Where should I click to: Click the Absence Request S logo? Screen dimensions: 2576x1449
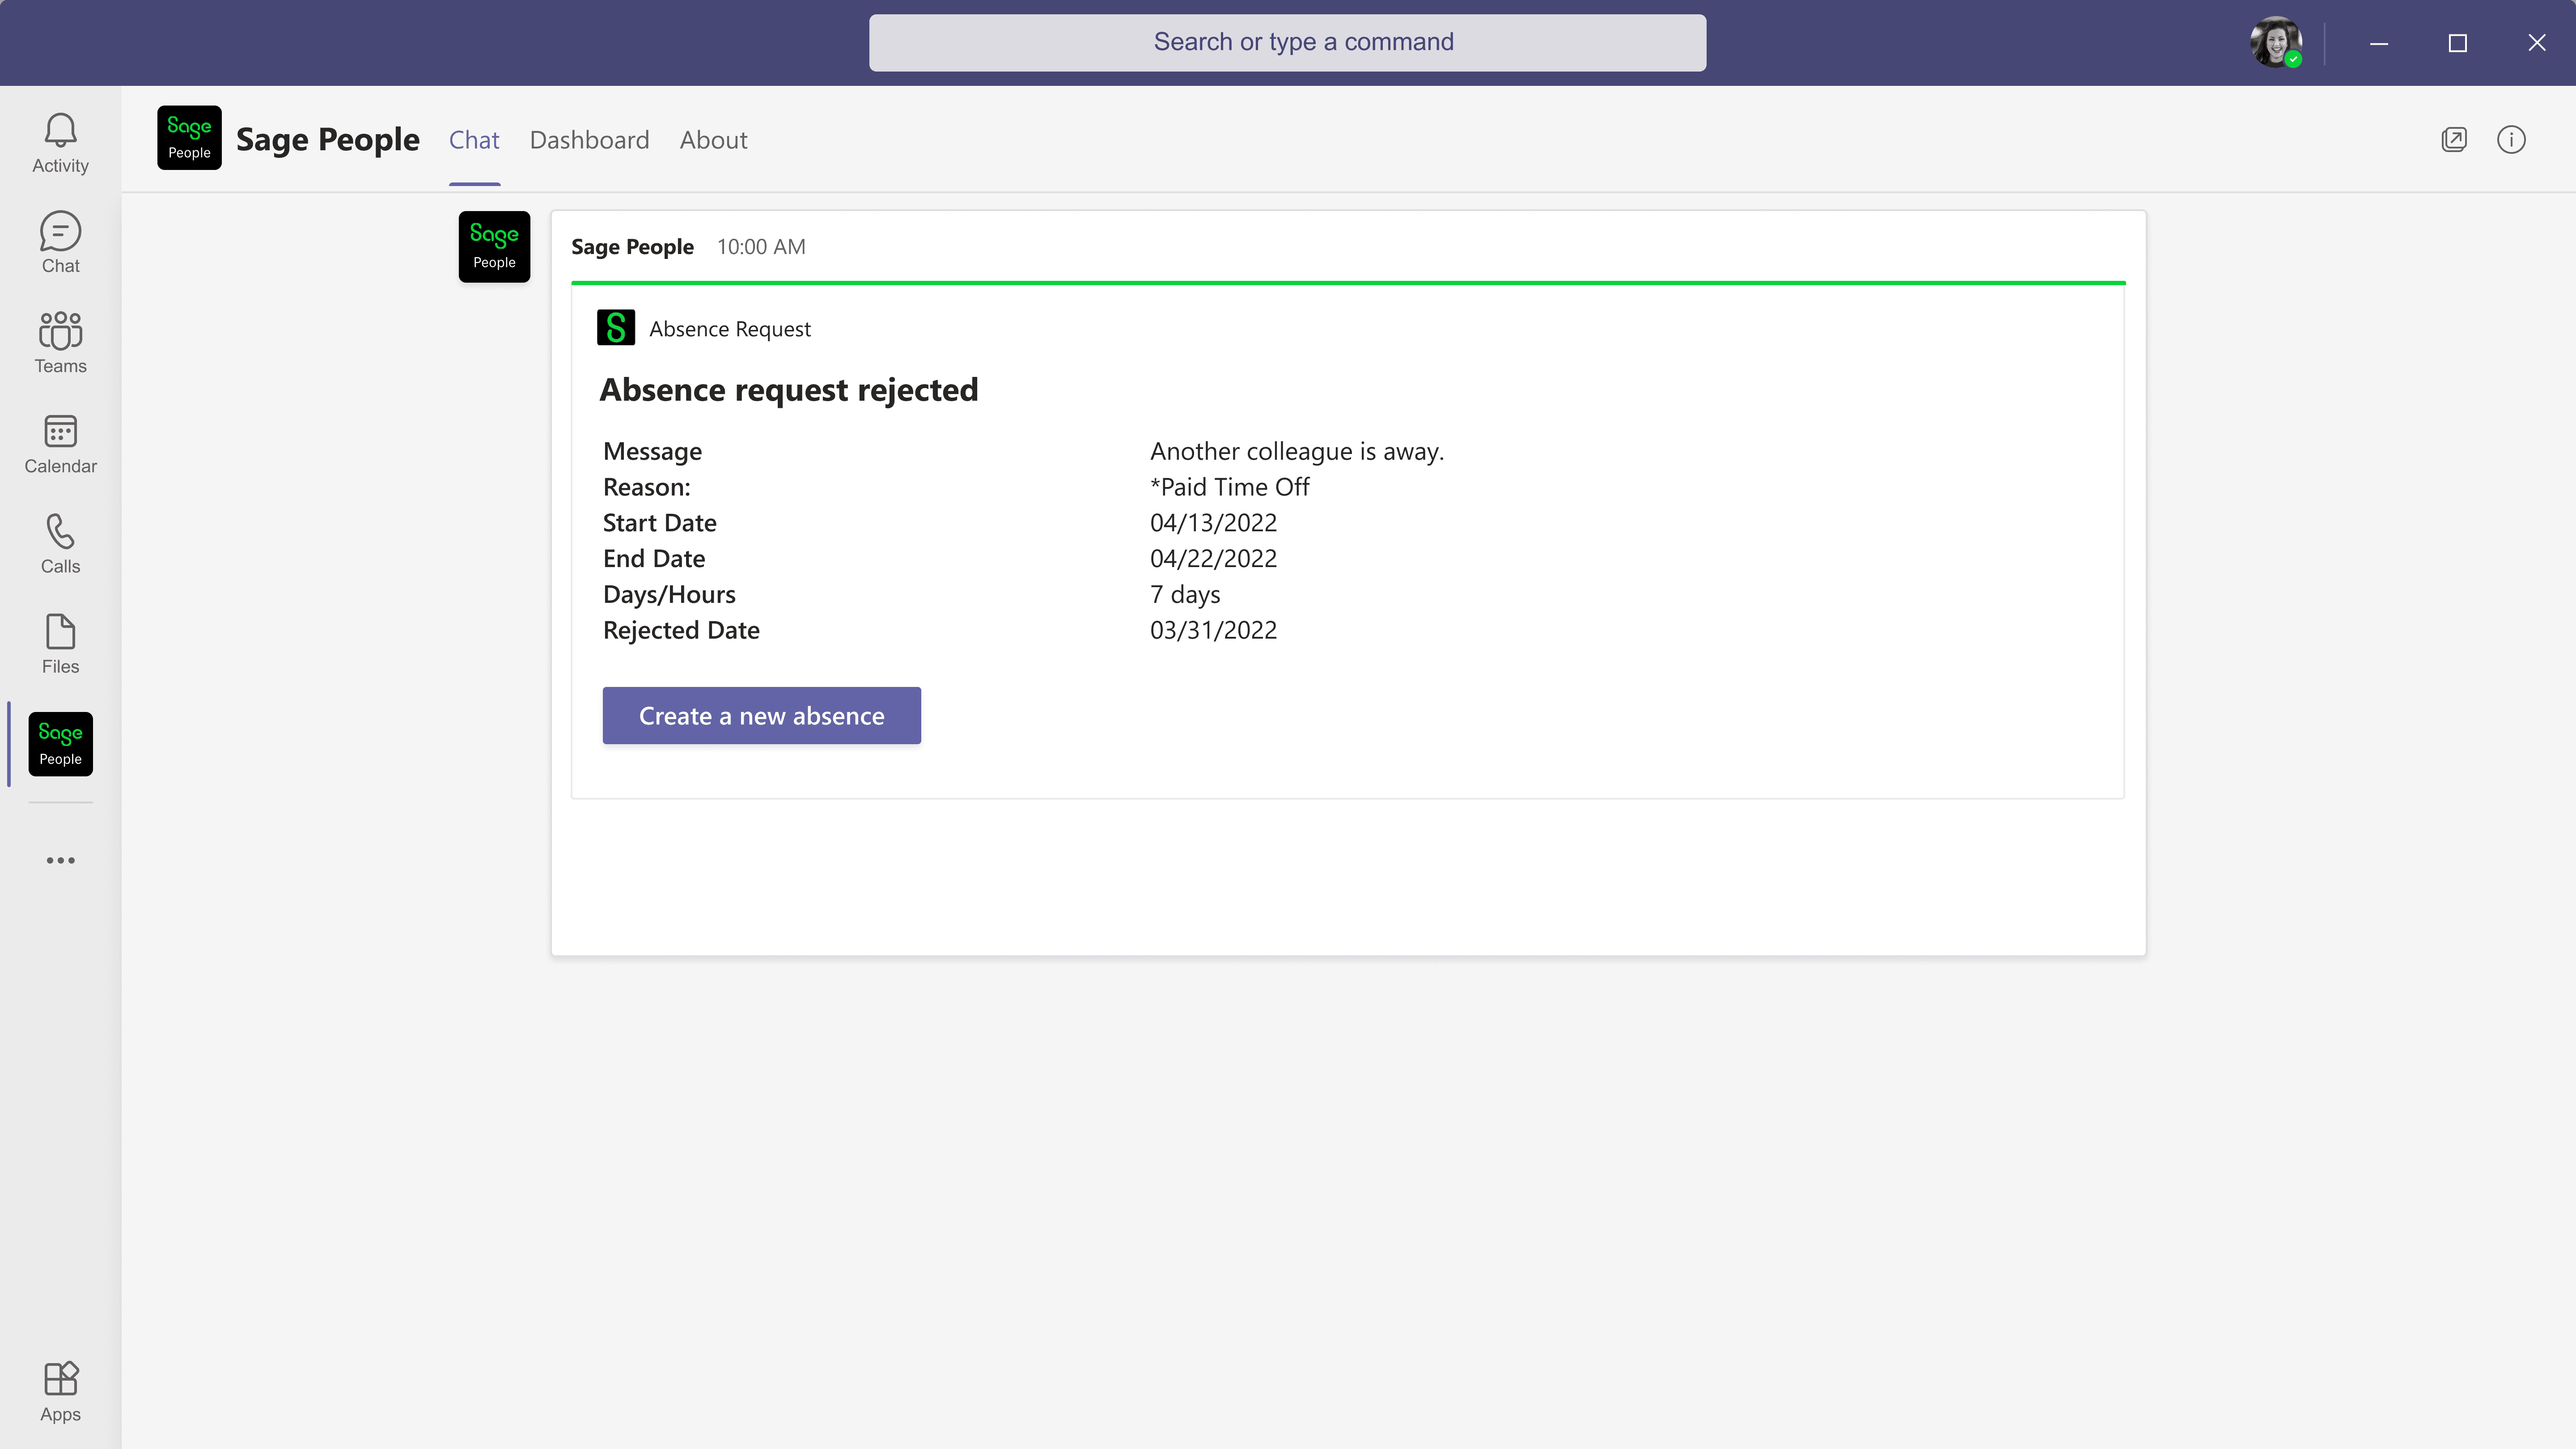click(x=616, y=328)
